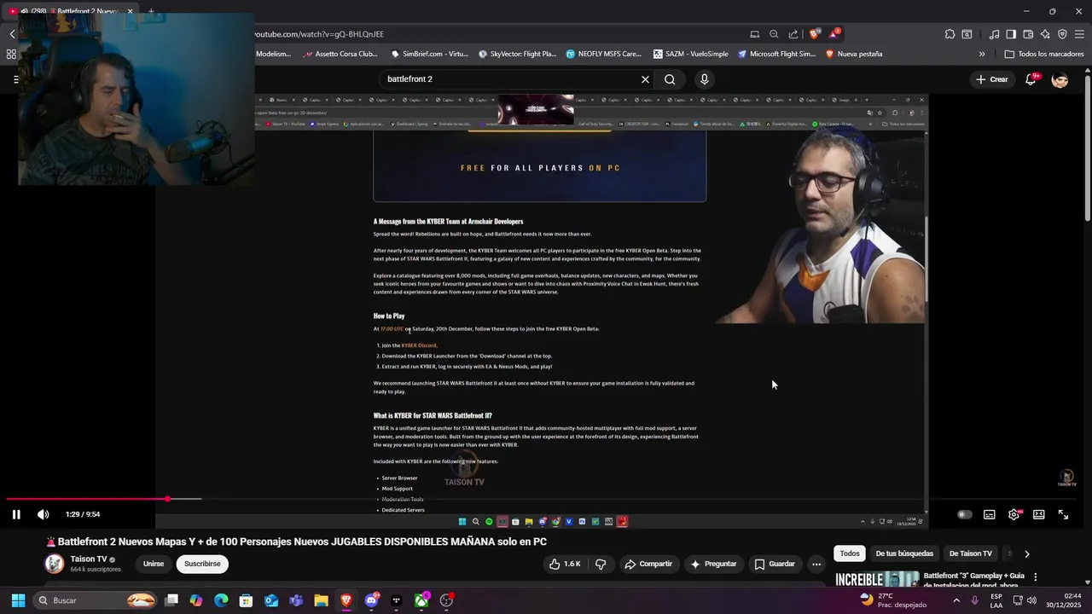
Task: Click the current scrubber position dot
Action: 167,499
